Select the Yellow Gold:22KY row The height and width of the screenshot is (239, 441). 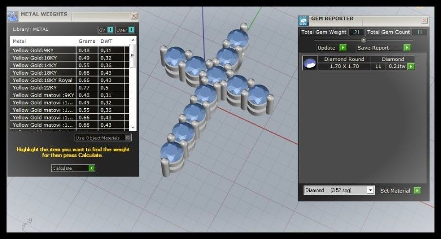(69, 87)
